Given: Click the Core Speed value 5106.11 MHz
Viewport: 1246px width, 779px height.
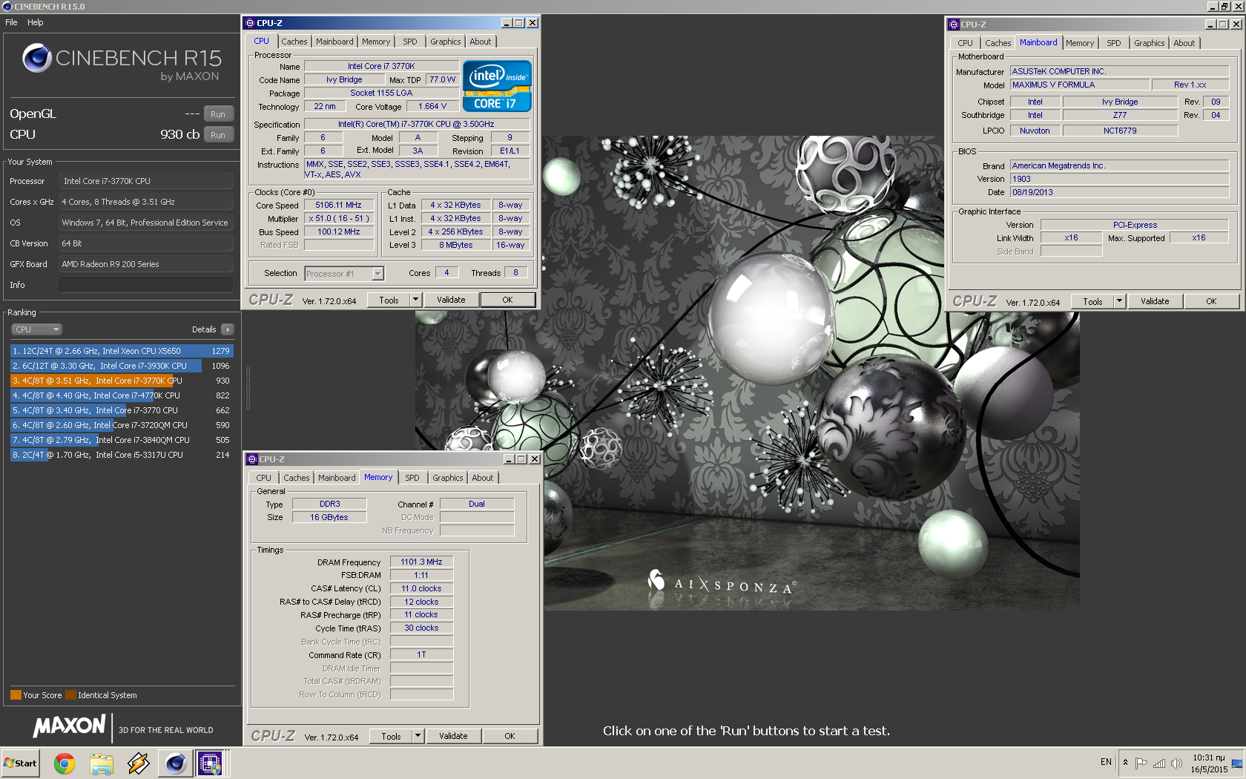Looking at the screenshot, I should tap(338, 206).
